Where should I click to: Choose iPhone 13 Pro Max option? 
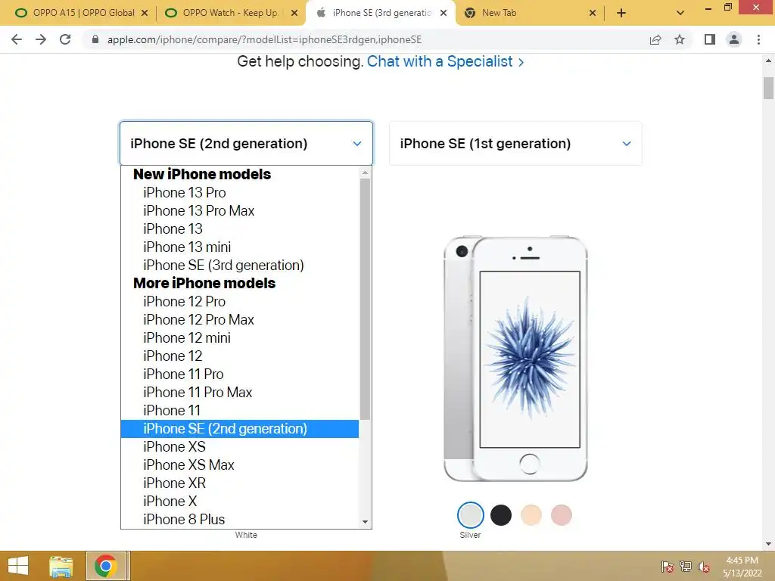(x=240, y=211)
